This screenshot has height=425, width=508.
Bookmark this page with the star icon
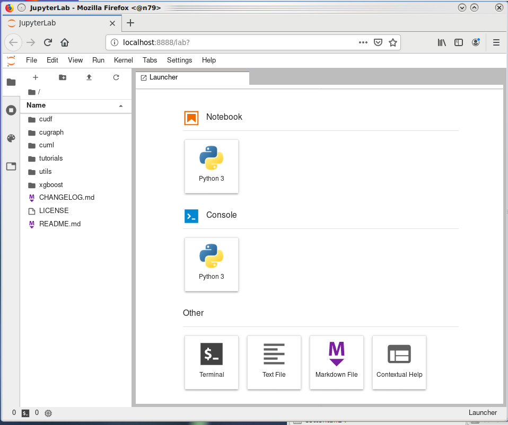click(x=392, y=42)
